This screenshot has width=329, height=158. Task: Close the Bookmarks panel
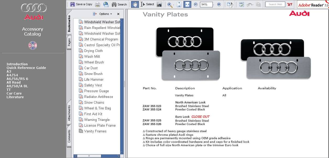(x=118, y=14)
